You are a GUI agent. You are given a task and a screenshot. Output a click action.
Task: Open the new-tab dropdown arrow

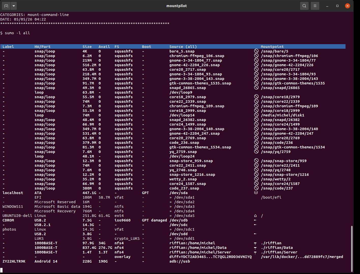pyautogui.click(x=14, y=6)
